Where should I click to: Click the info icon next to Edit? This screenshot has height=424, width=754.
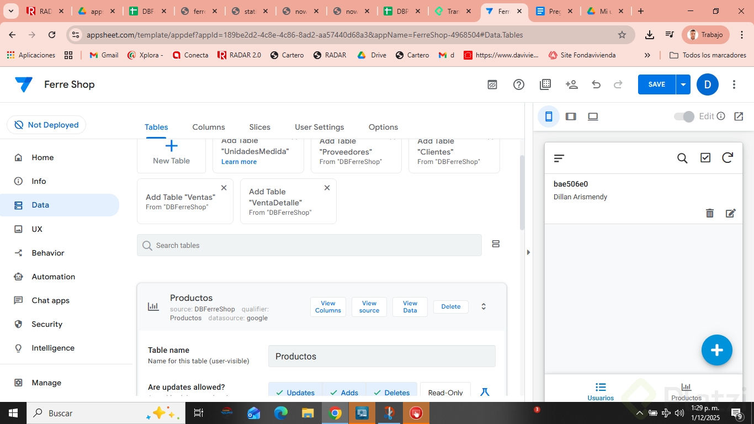pos(721,116)
